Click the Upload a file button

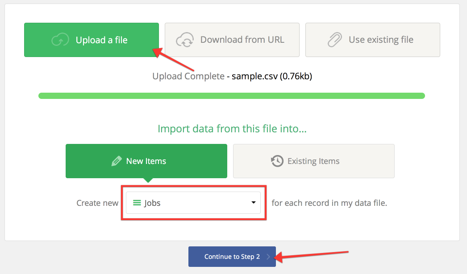[92, 40]
